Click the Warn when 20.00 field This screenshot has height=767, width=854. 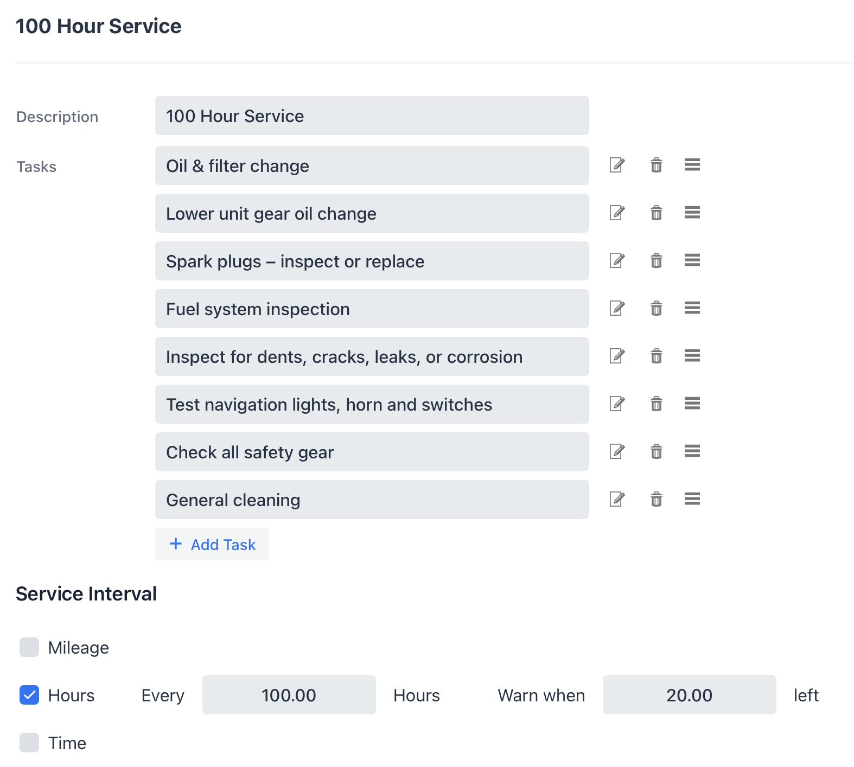click(x=690, y=695)
